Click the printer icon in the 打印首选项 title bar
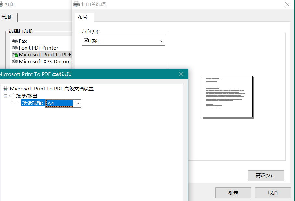This screenshot has width=295, height=201. point(76,4)
